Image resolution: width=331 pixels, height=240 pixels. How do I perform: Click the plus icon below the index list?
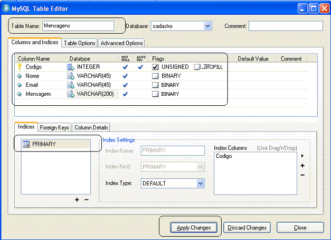[x=77, y=199]
